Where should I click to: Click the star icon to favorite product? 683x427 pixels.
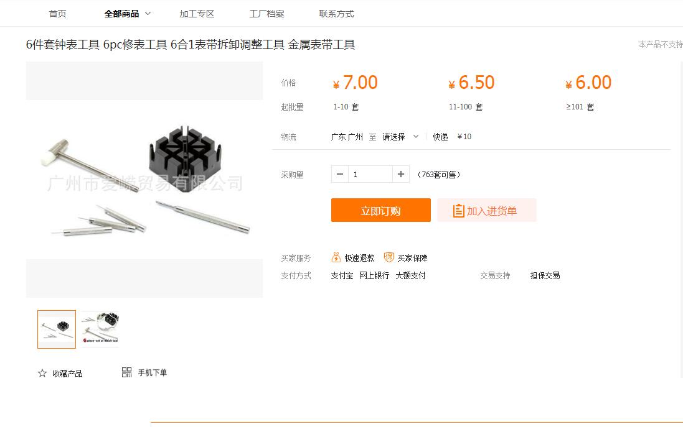point(42,373)
